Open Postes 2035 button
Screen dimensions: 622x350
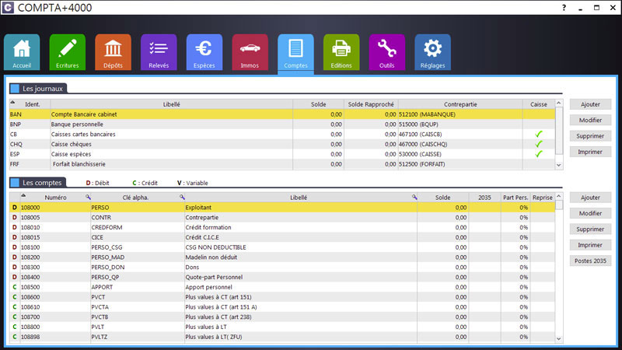pyautogui.click(x=590, y=261)
